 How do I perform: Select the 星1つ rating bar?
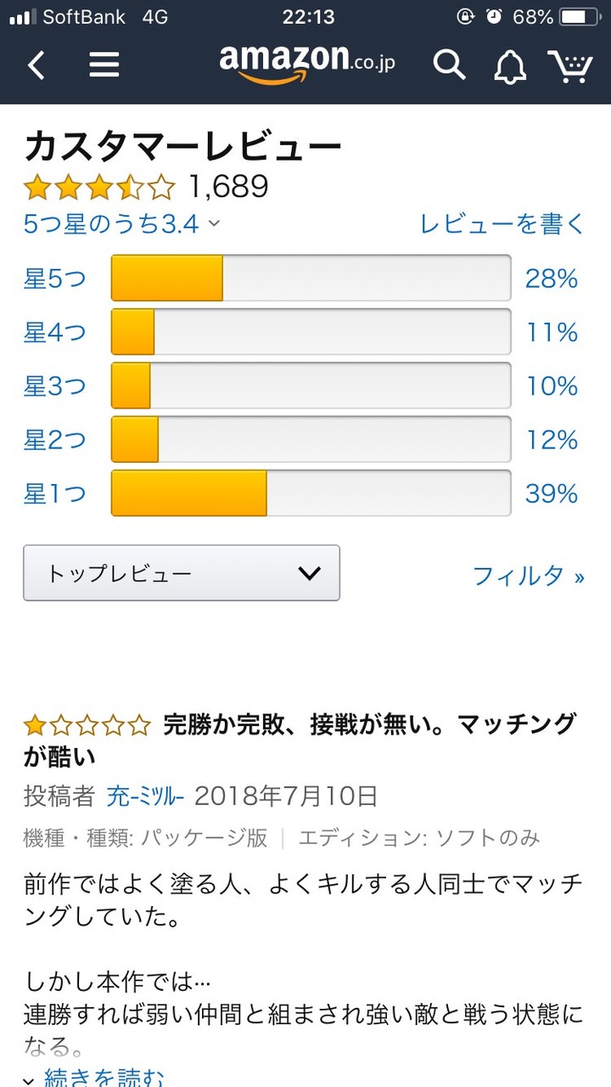311,493
